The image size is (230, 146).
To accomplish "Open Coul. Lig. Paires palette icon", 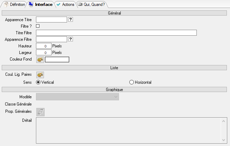I will 40,75.
